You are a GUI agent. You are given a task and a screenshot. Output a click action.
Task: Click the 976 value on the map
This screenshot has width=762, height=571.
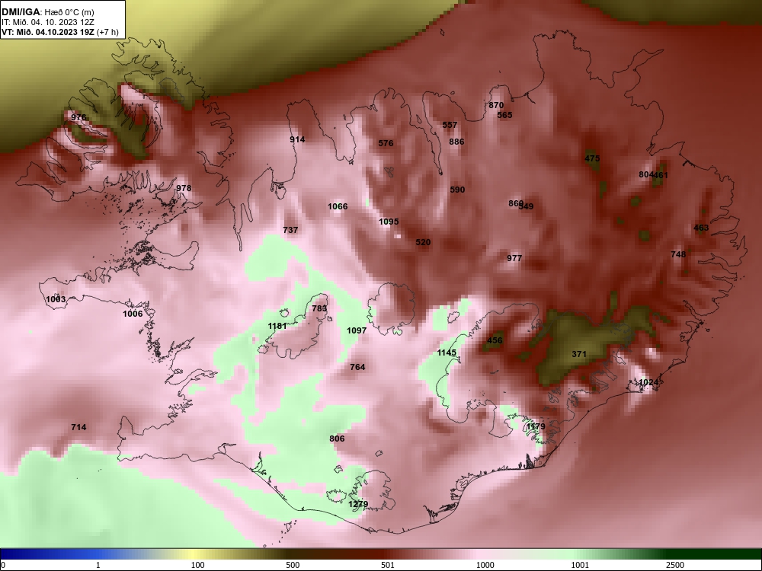click(78, 117)
